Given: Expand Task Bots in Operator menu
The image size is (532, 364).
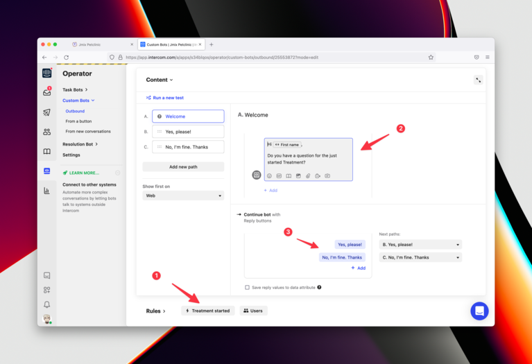Looking at the screenshot, I should 75,89.
